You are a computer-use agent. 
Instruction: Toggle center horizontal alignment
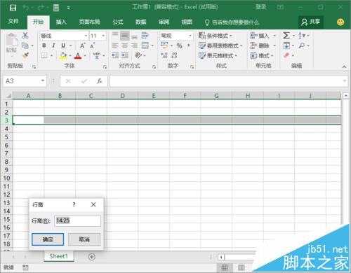coord(125,45)
